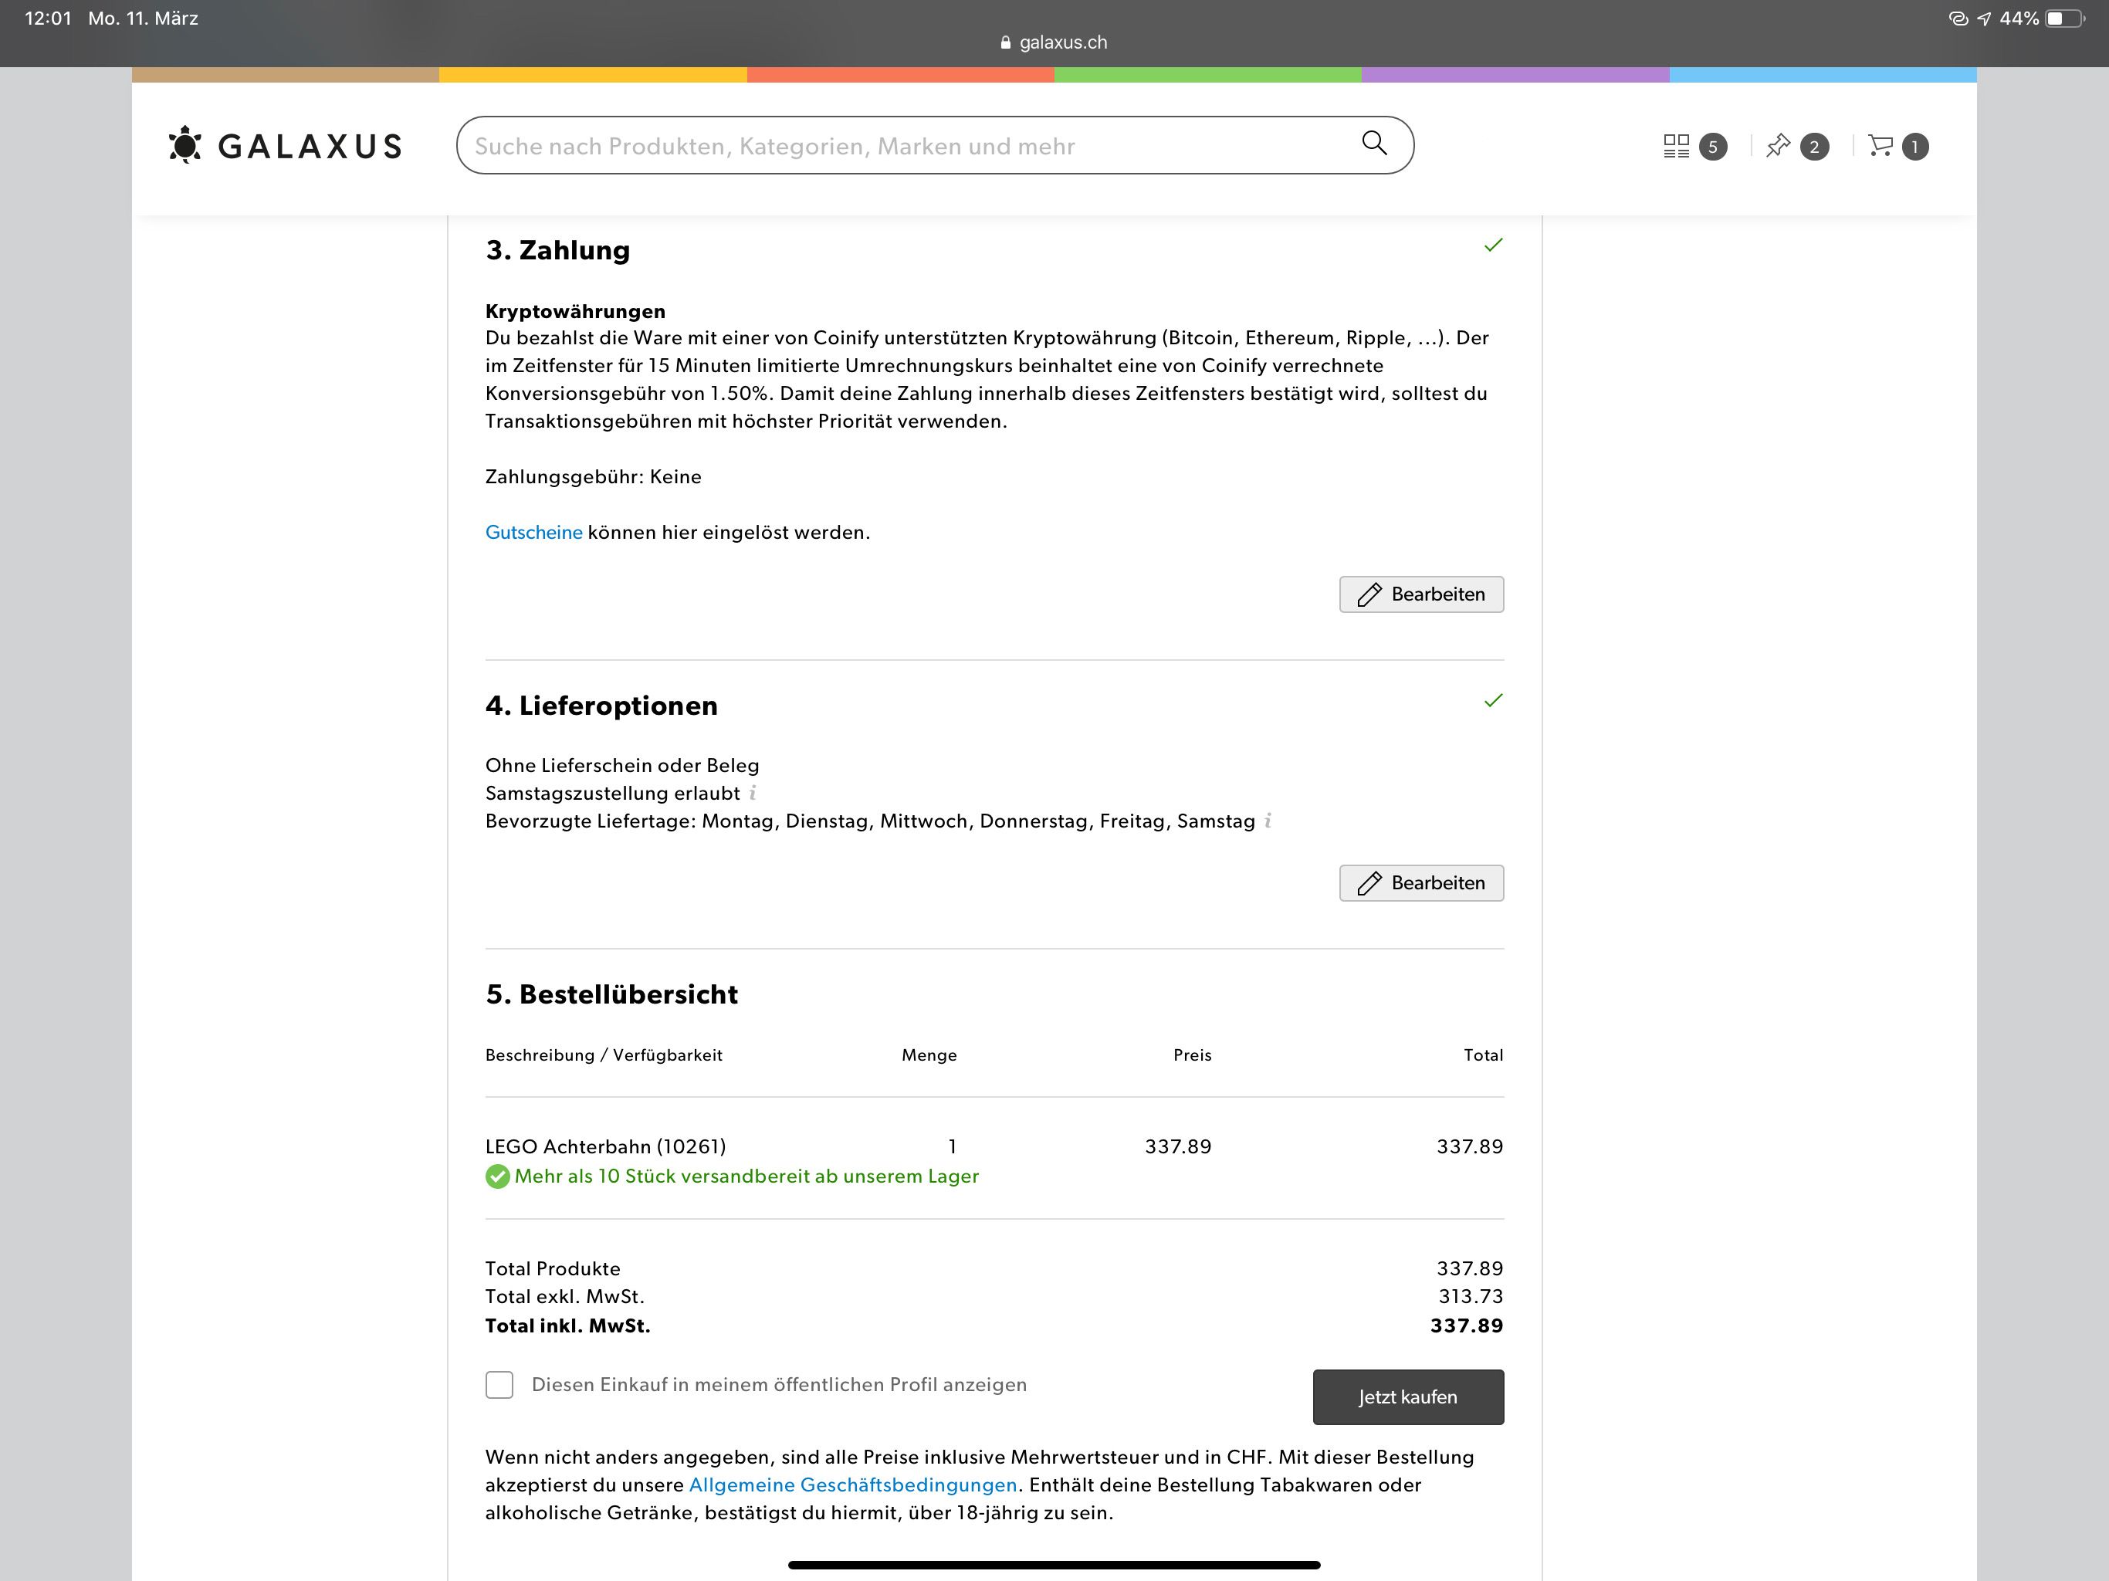This screenshot has width=2109, height=1581.
Task: Click the info icon next to Samstagszustellung erlaubt
Action: pyautogui.click(x=753, y=792)
